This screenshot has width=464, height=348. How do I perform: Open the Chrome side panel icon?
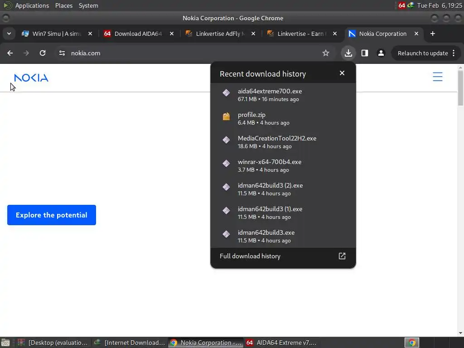365,53
